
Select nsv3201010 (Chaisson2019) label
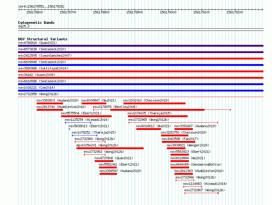(146, 100)
